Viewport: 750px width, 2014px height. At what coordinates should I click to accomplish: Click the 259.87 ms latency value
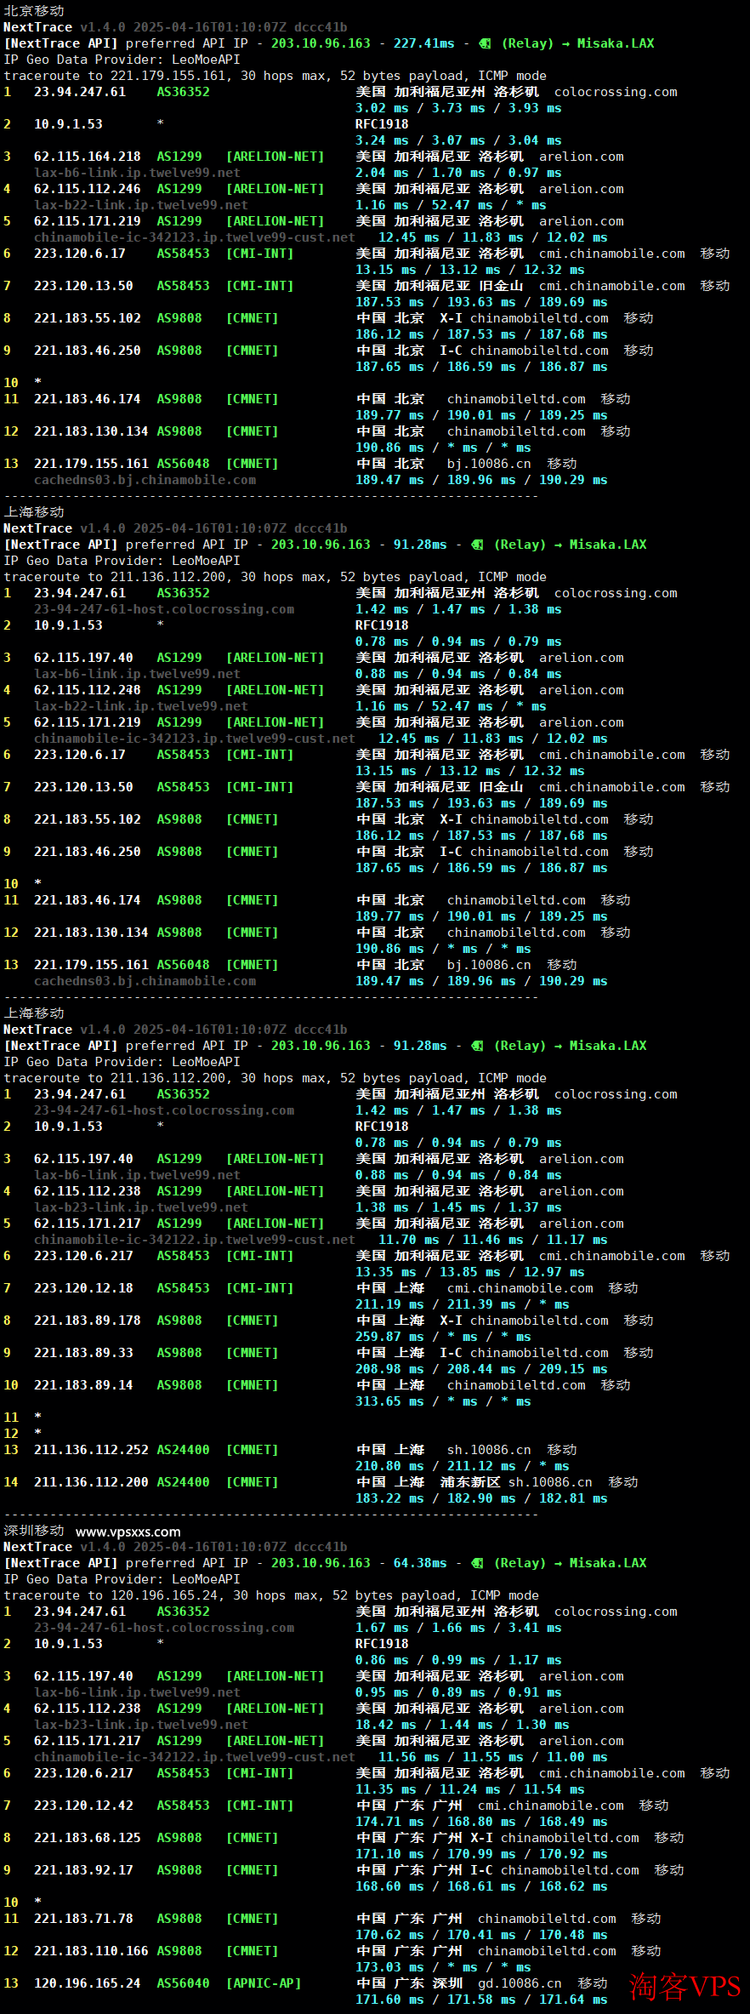tap(389, 1337)
